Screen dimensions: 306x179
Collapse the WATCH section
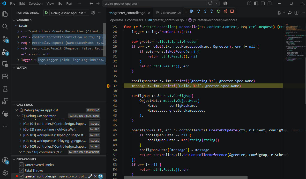(14, 68)
